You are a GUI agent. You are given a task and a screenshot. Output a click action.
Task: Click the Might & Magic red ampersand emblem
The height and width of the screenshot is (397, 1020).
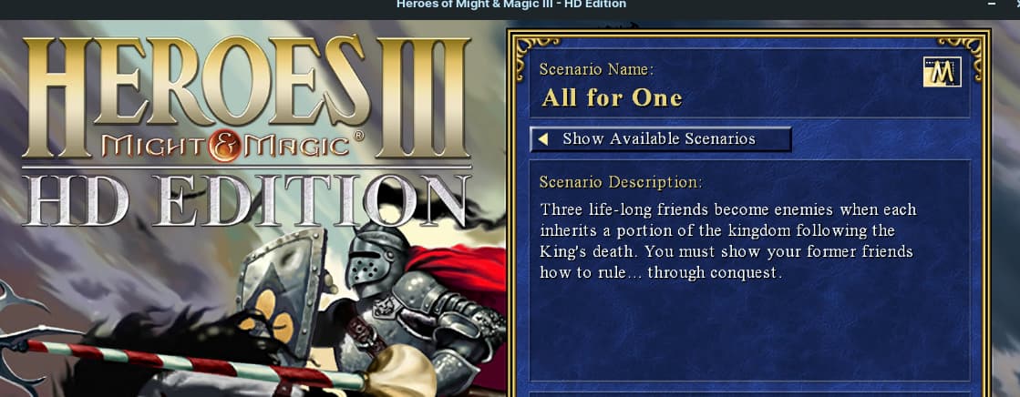pyautogui.click(x=223, y=147)
